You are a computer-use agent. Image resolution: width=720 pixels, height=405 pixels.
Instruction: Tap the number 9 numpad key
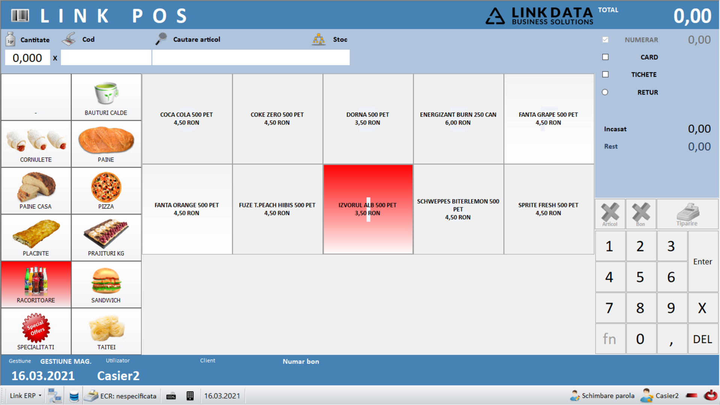click(672, 308)
